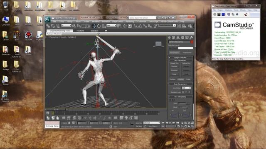The image size is (266, 149).
Task: Toggle Keyboard Shortcut Override
Action: pos(130,26)
